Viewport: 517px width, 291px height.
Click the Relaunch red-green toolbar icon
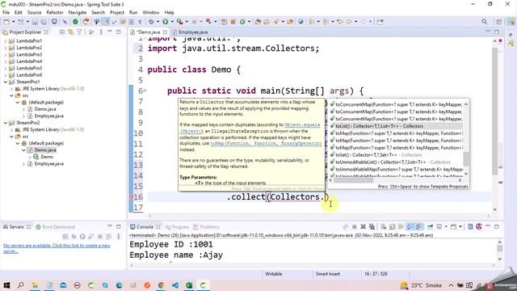coord(86,22)
